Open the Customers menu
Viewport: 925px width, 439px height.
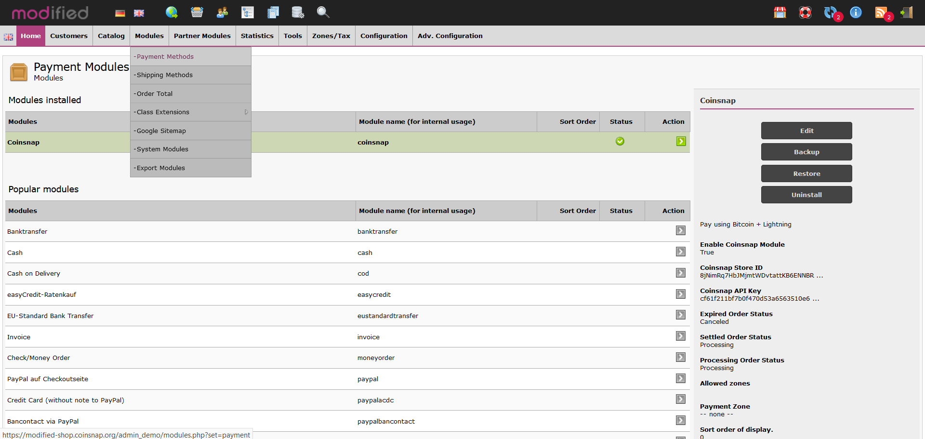click(x=69, y=36)
